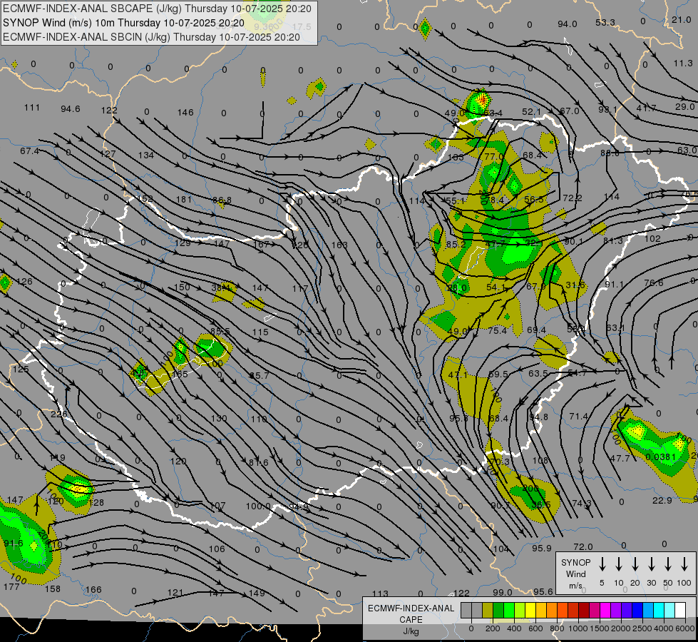Click the 2500 tick label in the CAPE legend
Viewport: 698px width, 642px height.
click(x=642, y=628)
